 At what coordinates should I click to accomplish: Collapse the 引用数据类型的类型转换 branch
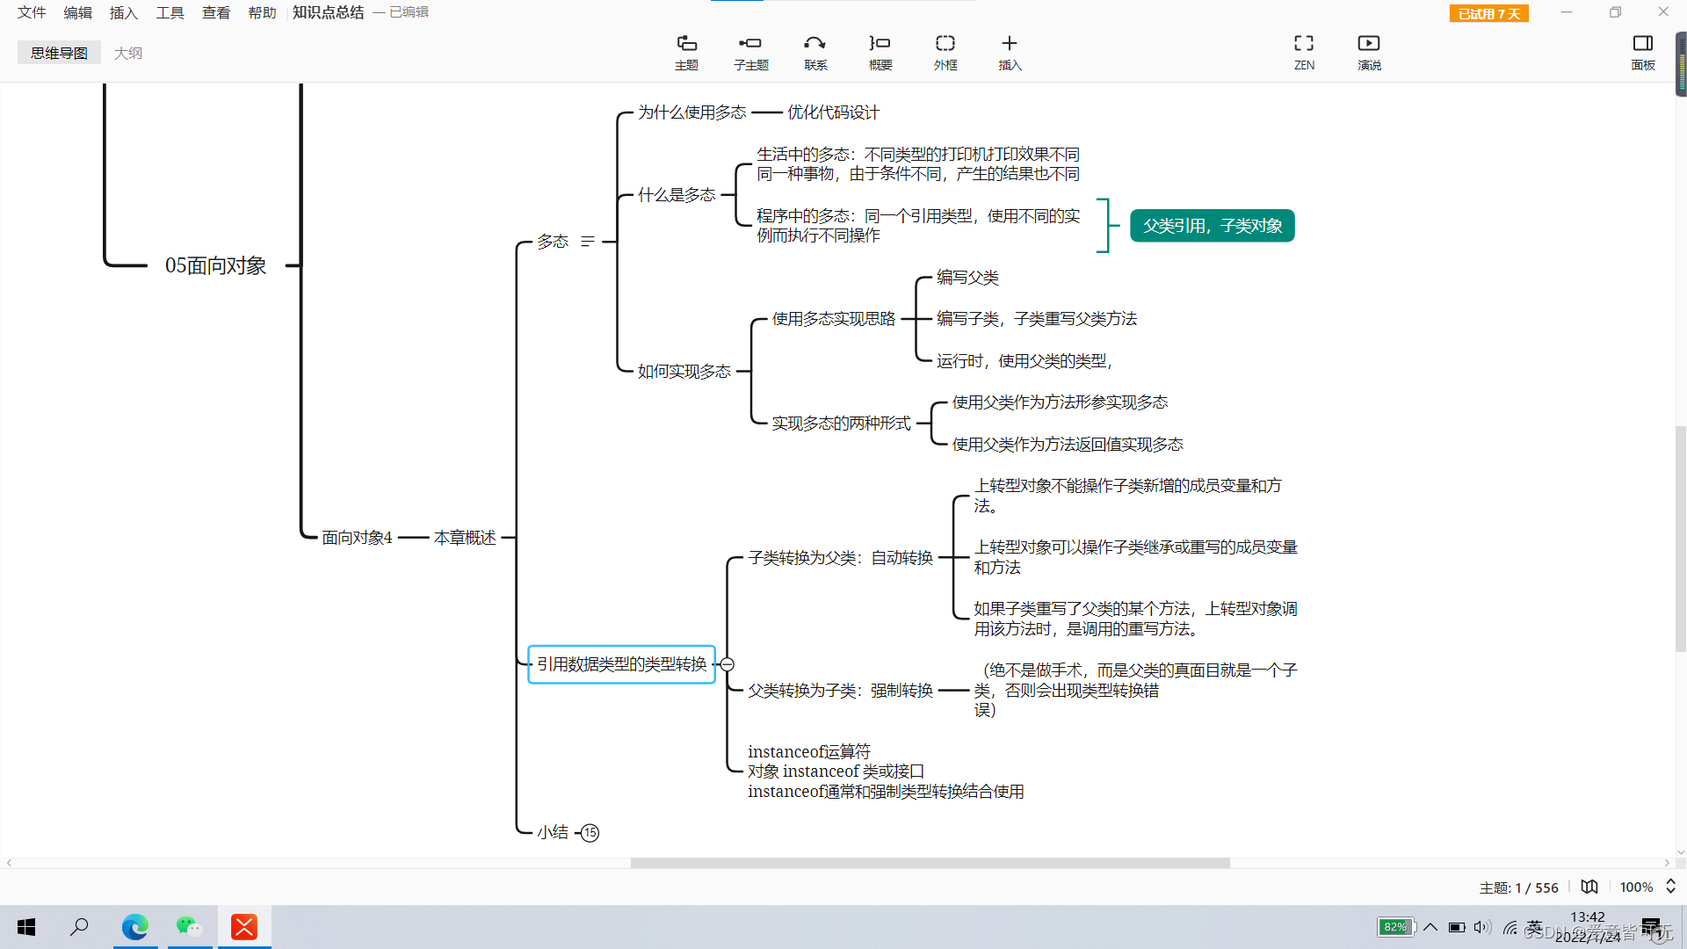point(727,664)
